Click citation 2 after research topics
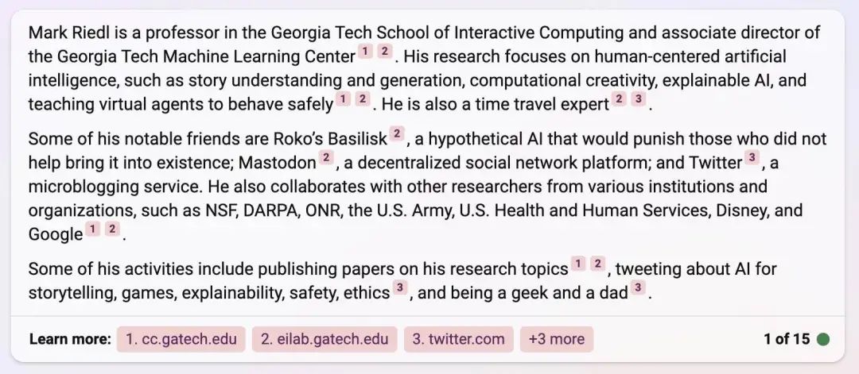The width and height of the screenshot is (859, 374). (597, 264)
